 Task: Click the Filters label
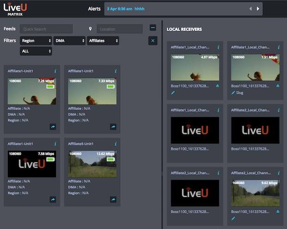click(x=10, y=41)
